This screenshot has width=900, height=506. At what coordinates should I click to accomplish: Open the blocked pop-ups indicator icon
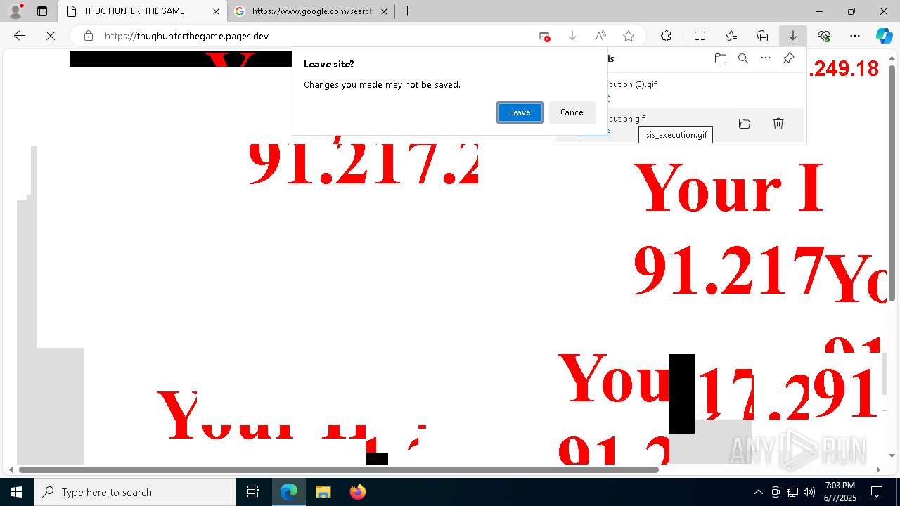pyautogui.click(x=545, y=36)
